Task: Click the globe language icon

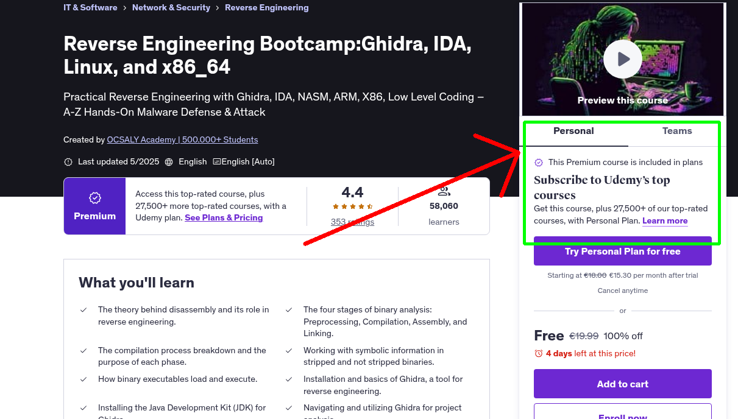Action: click(169, 162)
